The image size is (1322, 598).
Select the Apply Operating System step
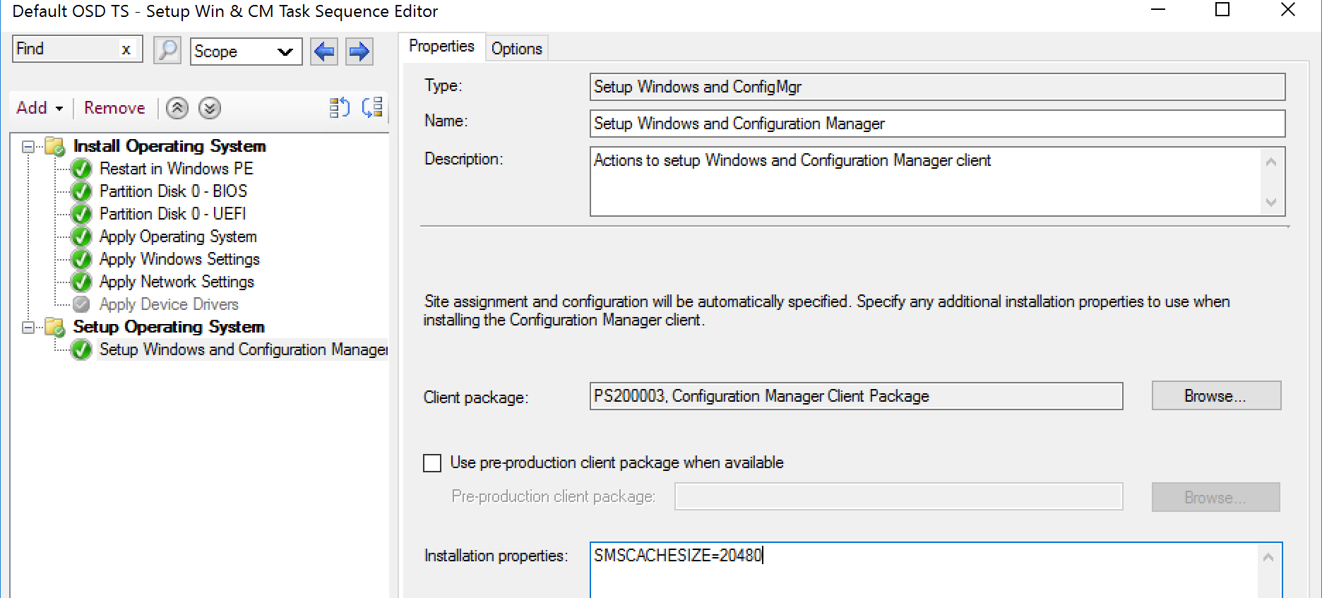tap(178, 237)
